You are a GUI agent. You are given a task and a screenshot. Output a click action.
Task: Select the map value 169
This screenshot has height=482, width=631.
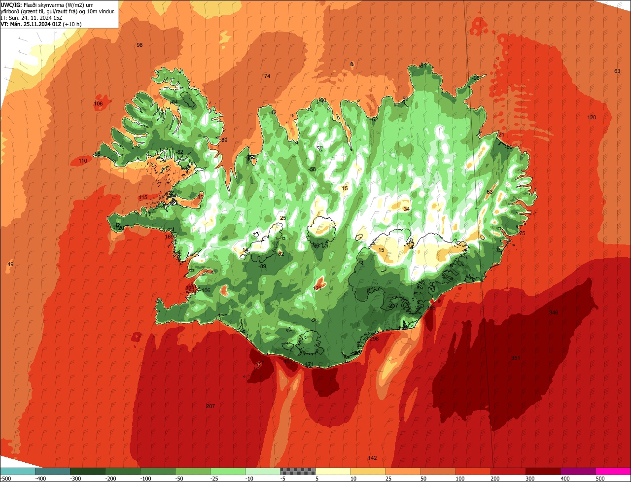169,237
